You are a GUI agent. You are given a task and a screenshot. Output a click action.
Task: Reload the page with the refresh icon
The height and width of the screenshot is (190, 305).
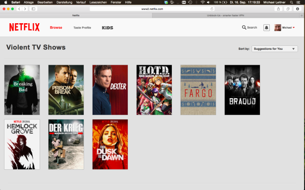tap(212, 9)
